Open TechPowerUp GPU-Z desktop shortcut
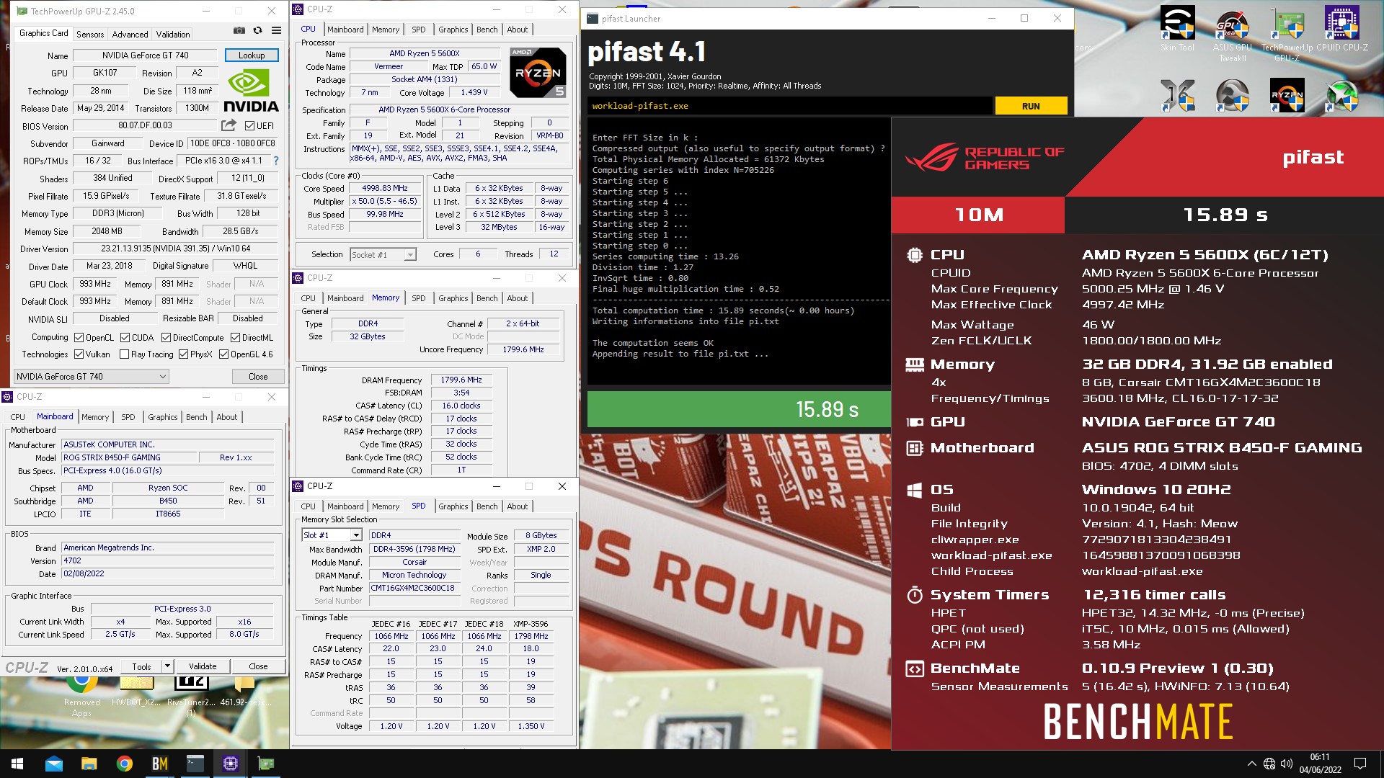The height and width of the screenshot is (778, 1384). click(x=1287, y=34)
